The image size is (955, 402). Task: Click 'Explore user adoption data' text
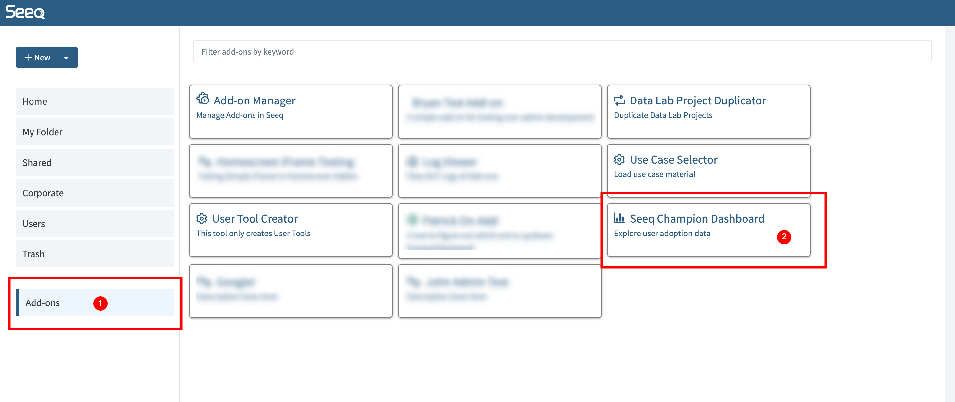click(662, 233)
